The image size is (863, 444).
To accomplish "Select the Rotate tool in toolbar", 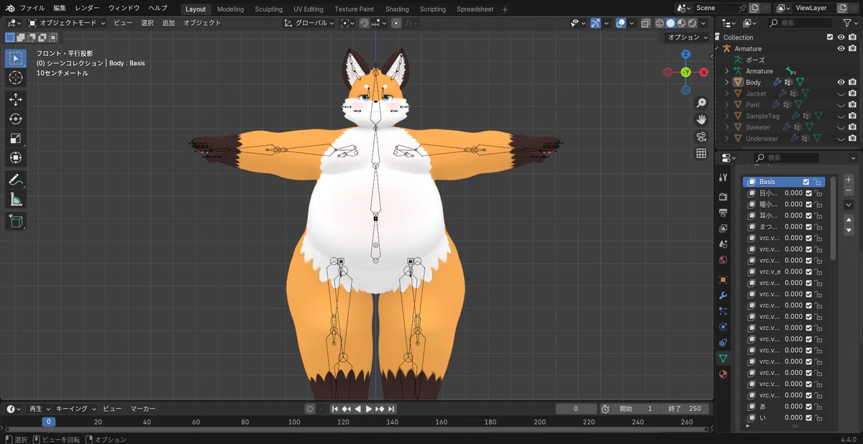I will [x=16, y=119].
